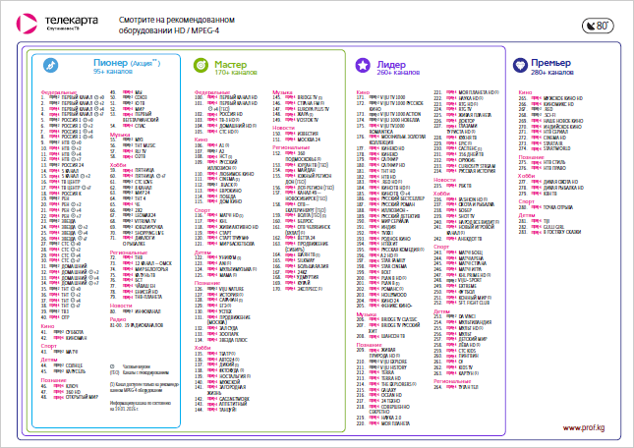Click the Лидер package title
This screenshot has height=448, width=634.
pyautogui.click(x=391, y=64)
